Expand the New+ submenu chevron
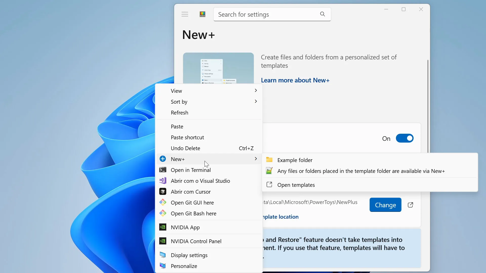Screen dimensions: 486x273 256,159
